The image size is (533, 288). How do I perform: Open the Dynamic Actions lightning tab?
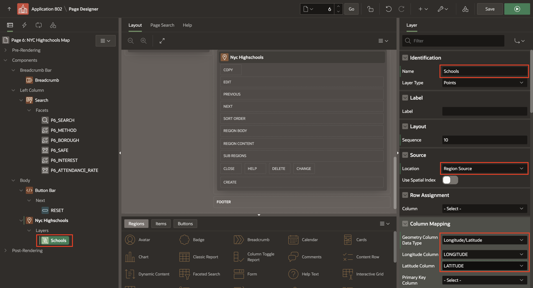coord(24,25)
